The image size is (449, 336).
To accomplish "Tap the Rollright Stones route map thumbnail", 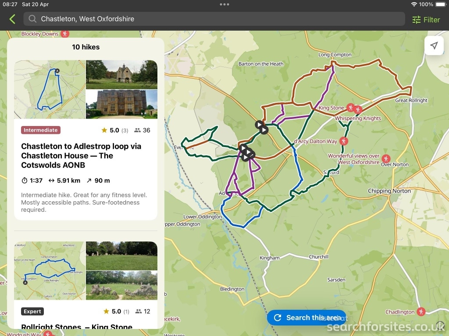I will click(50, 271).
